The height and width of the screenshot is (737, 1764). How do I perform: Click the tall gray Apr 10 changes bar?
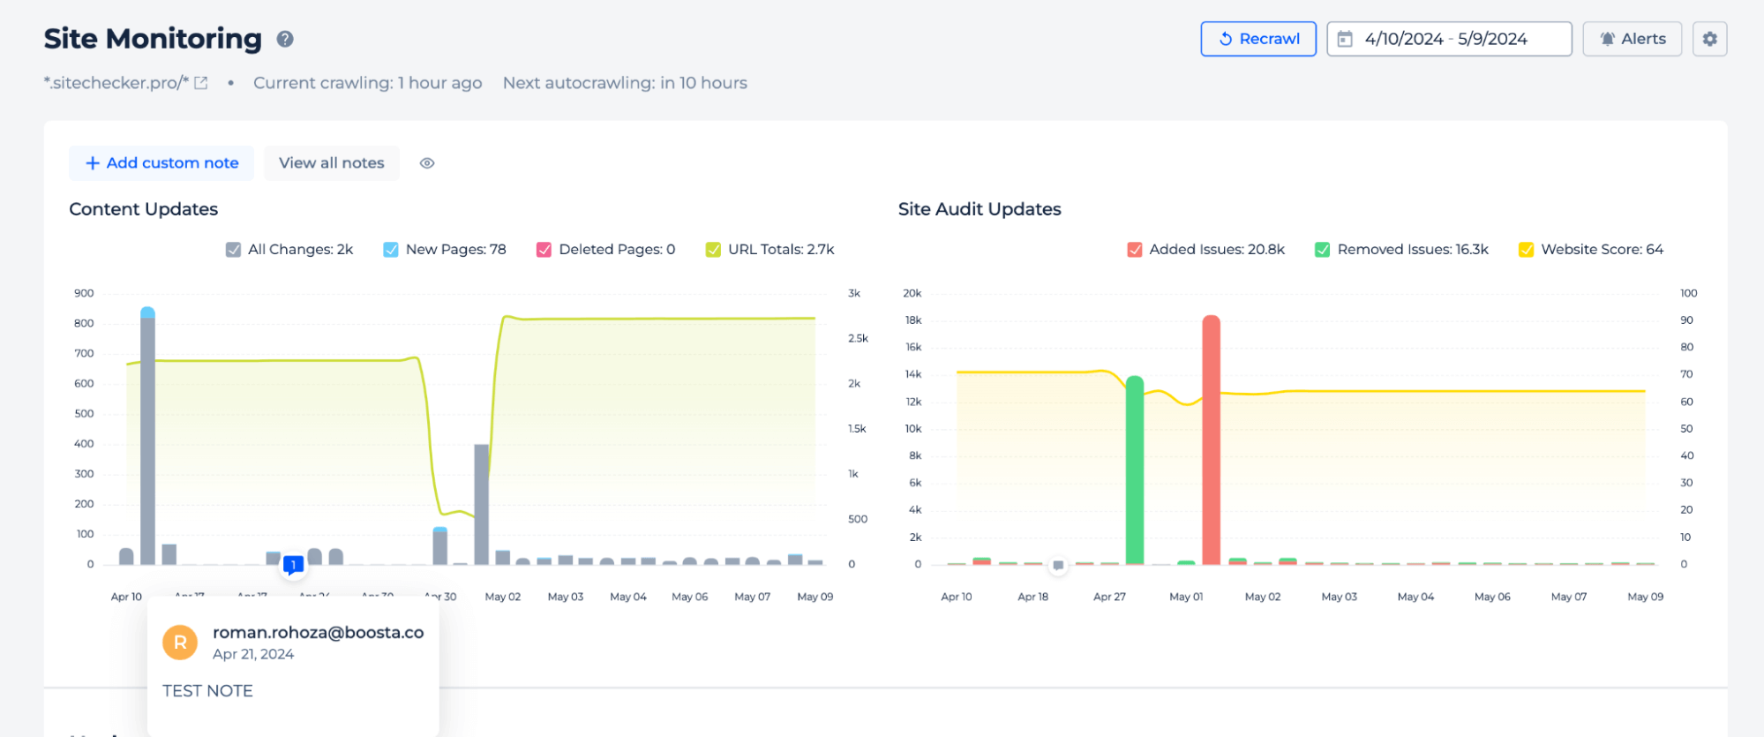coord(147,441)
